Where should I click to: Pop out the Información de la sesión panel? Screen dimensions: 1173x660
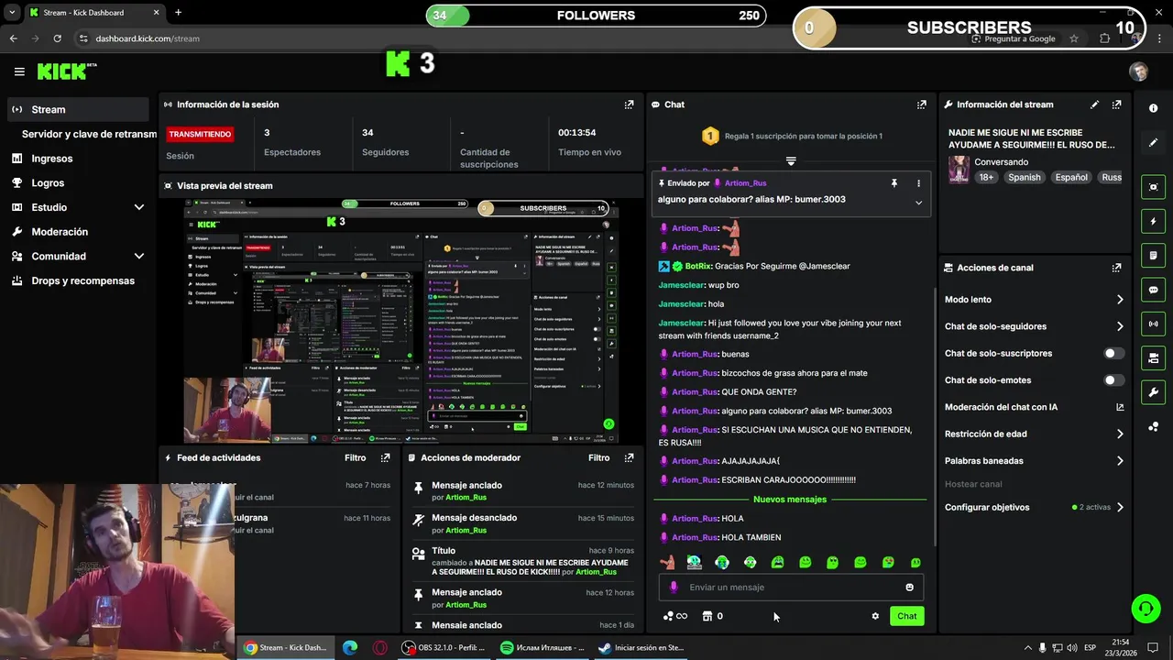629,104
